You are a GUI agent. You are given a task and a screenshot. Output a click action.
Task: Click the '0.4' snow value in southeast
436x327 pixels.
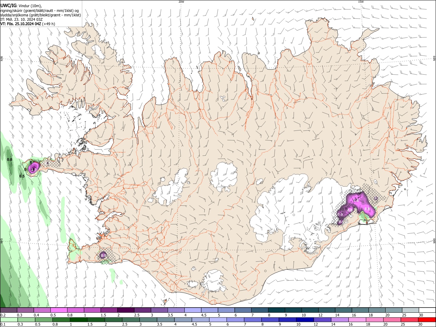pyautogui.click(x=341, y=222)
